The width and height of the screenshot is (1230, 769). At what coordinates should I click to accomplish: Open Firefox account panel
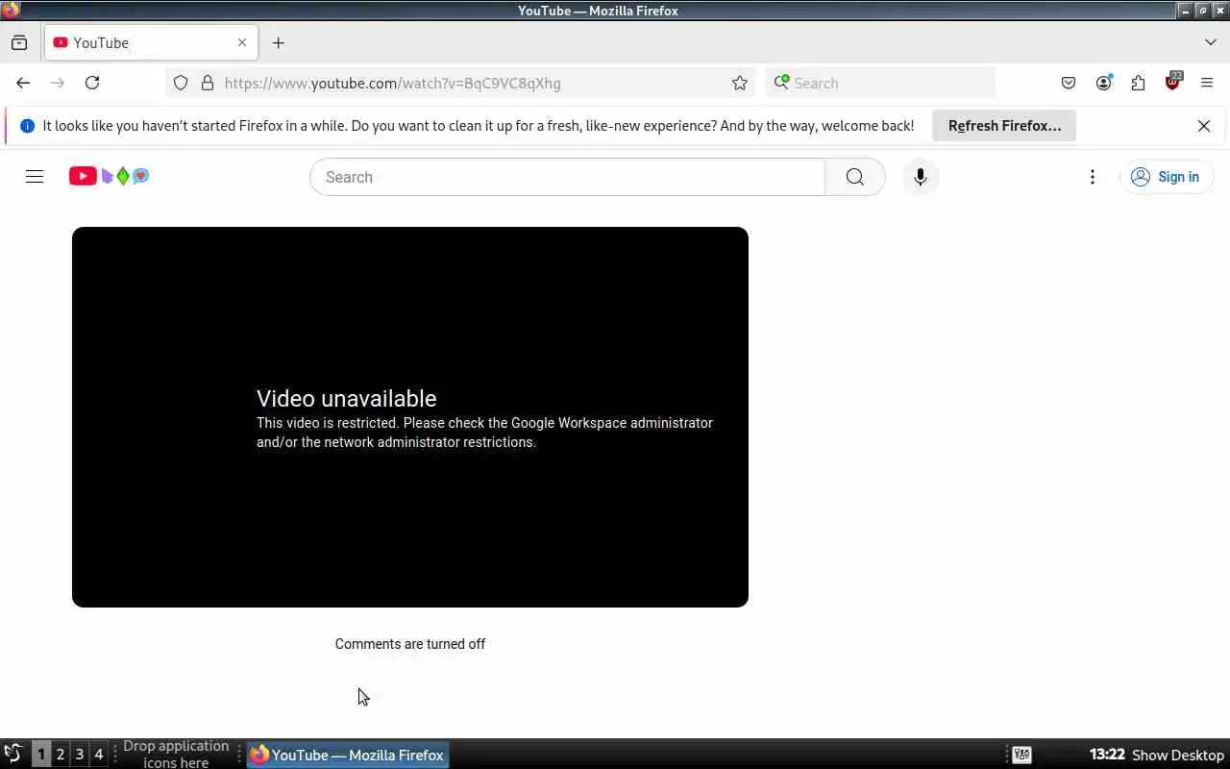coord(1103,83)
